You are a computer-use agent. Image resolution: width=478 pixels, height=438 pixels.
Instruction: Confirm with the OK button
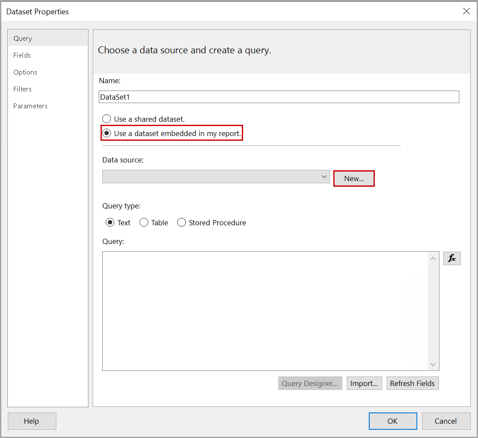pyautogui.click(x=393, y=421)
